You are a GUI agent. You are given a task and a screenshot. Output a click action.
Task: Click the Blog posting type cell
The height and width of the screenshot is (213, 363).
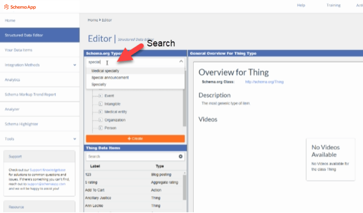click(x=161, y=175)
